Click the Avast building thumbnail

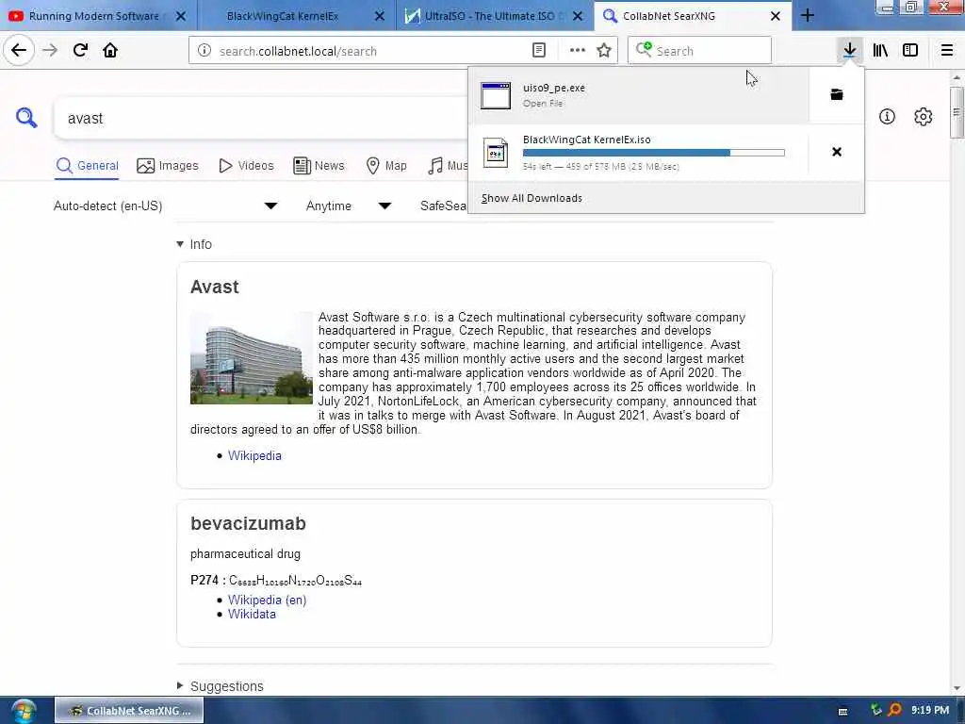point(251,357)
